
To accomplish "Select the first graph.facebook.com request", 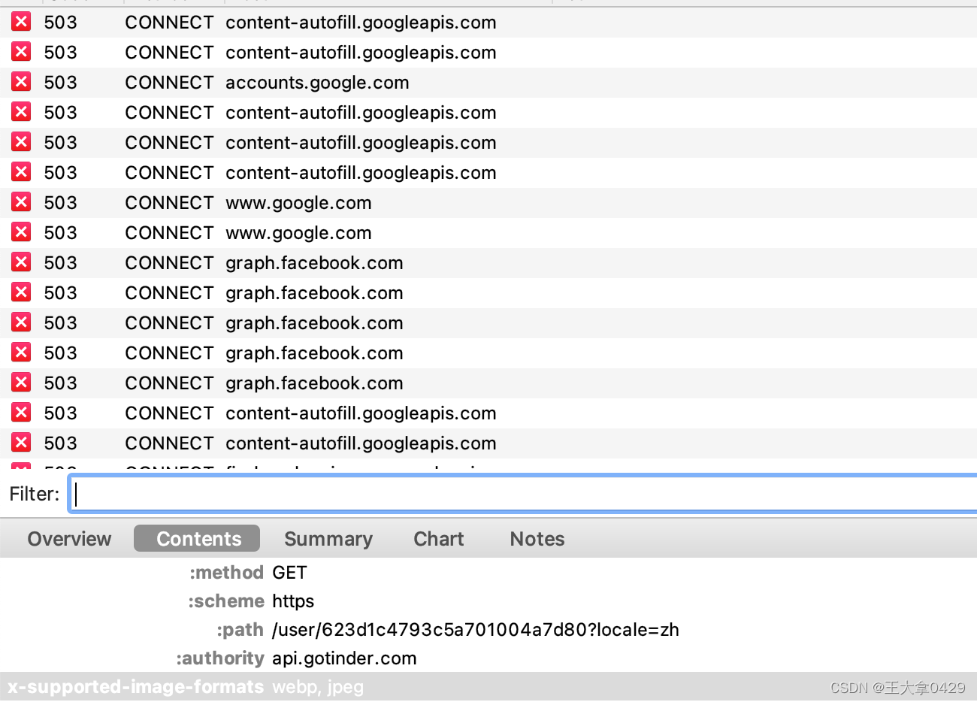I will pos(488,263).
